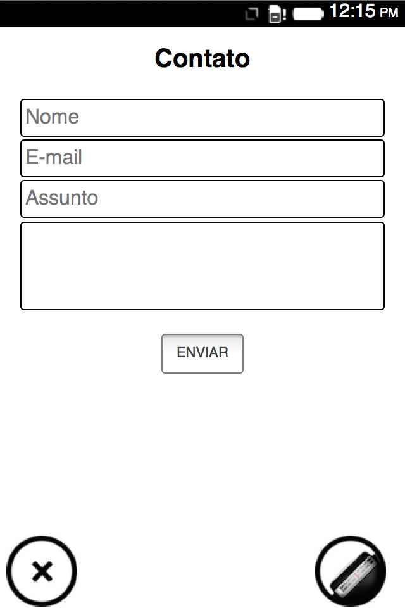Place cursor in the name box
The image size is (405, 608).
click(x=202, y=118)
